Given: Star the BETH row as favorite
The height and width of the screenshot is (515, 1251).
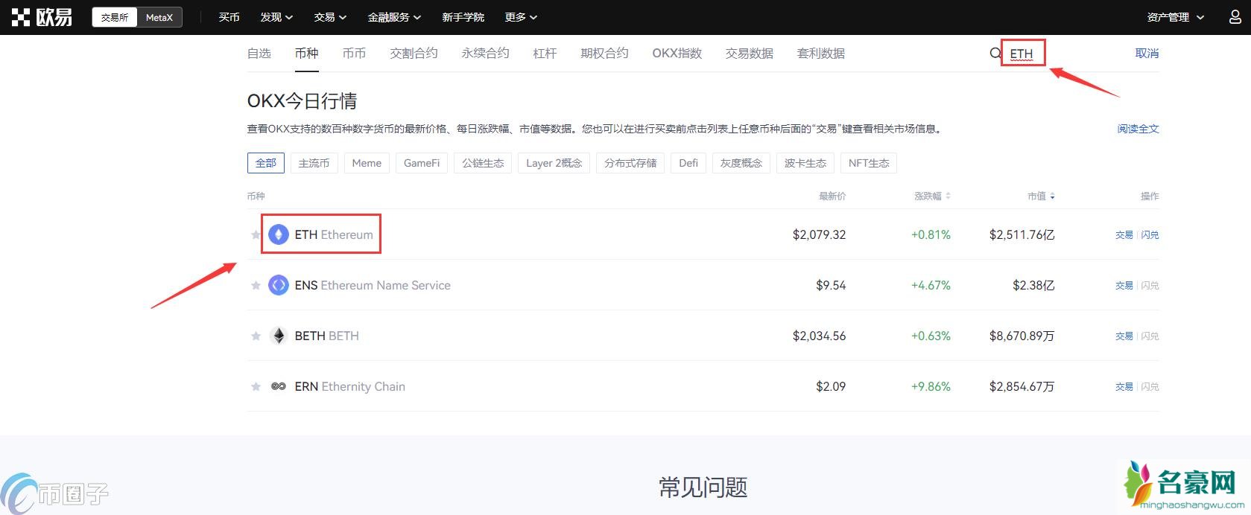Looking at the screenshot, I should (256, 336).
